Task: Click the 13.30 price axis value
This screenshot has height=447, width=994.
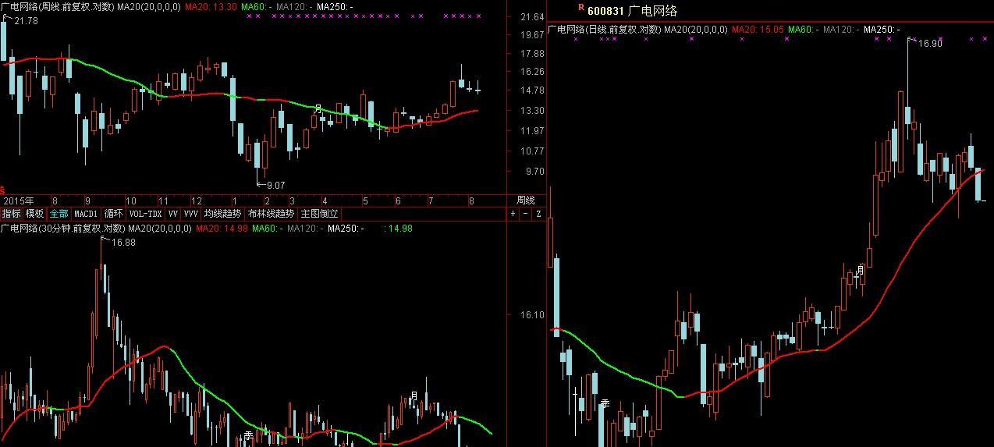Action: (x=531, y=111)
